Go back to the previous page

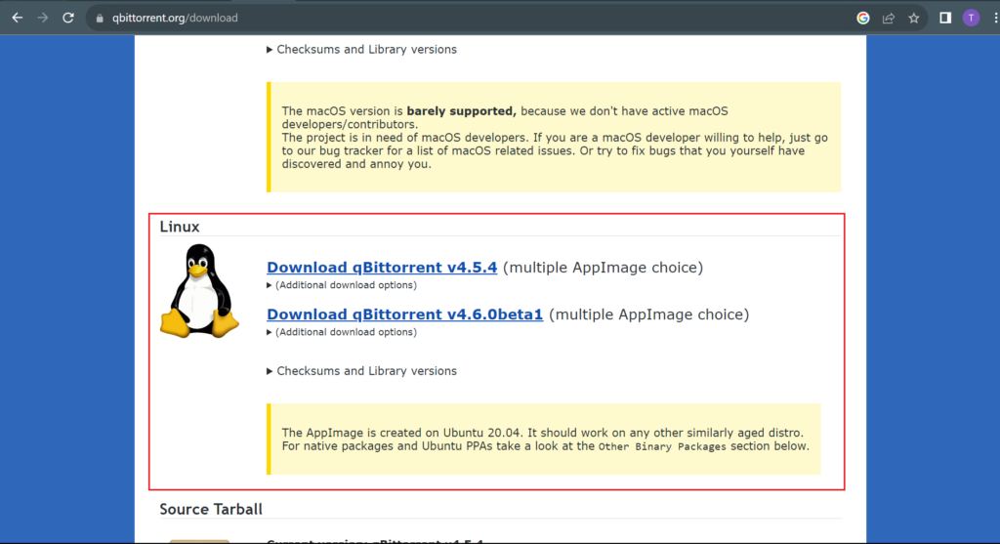pos(18,18)
